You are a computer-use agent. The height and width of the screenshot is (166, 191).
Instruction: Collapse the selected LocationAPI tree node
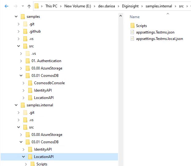[23, 157]
